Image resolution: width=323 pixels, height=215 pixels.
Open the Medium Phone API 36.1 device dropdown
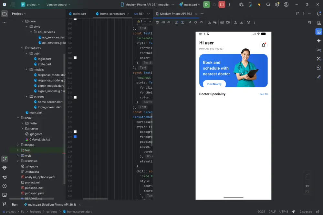coord(145,5)
